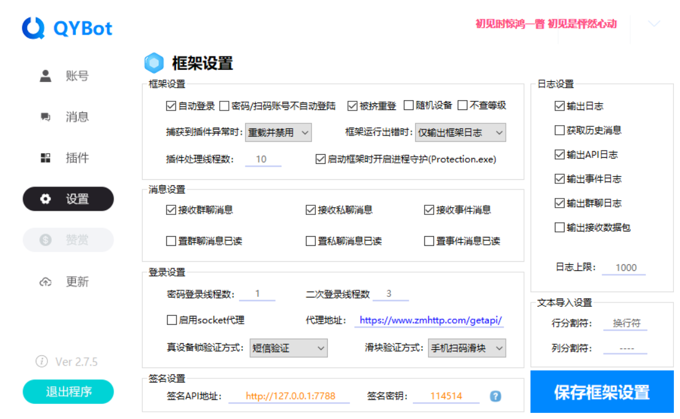Click the help question mark beside 签名密钥
This screenshot has height=419, width=680.
coord(495,396)
